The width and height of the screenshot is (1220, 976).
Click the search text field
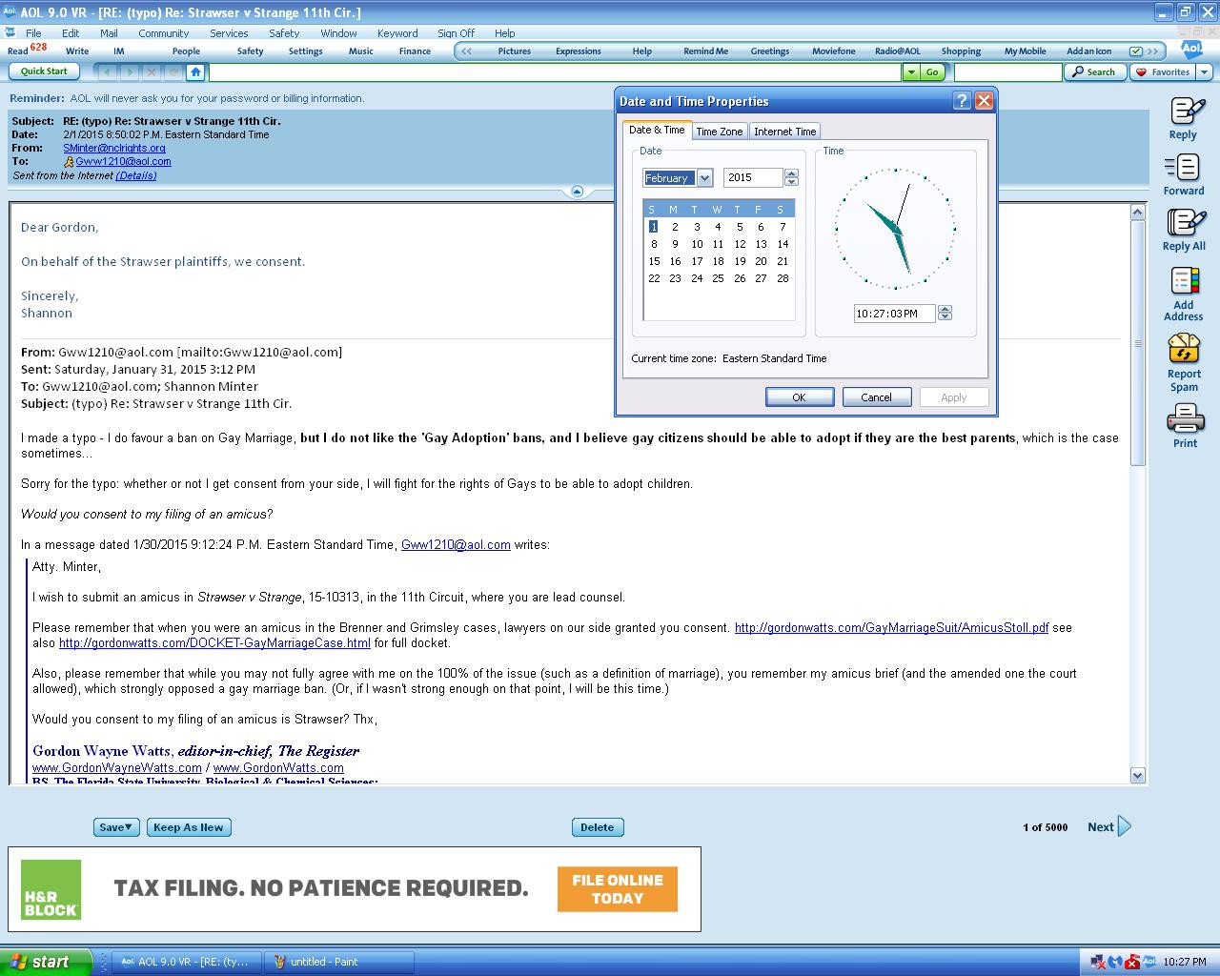(x=1007, y=71)
